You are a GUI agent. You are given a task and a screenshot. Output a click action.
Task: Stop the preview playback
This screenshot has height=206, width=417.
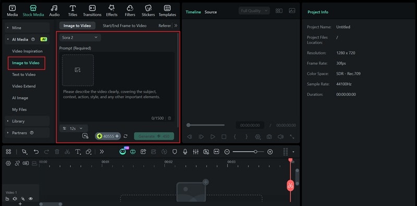(224, 136)
